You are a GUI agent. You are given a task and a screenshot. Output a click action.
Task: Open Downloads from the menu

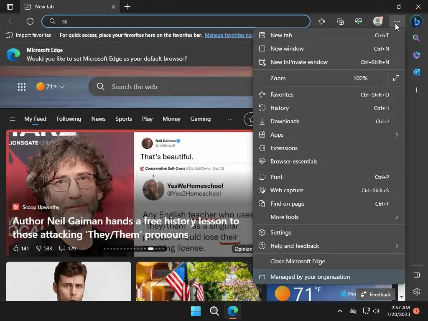[x=329, y=122]
